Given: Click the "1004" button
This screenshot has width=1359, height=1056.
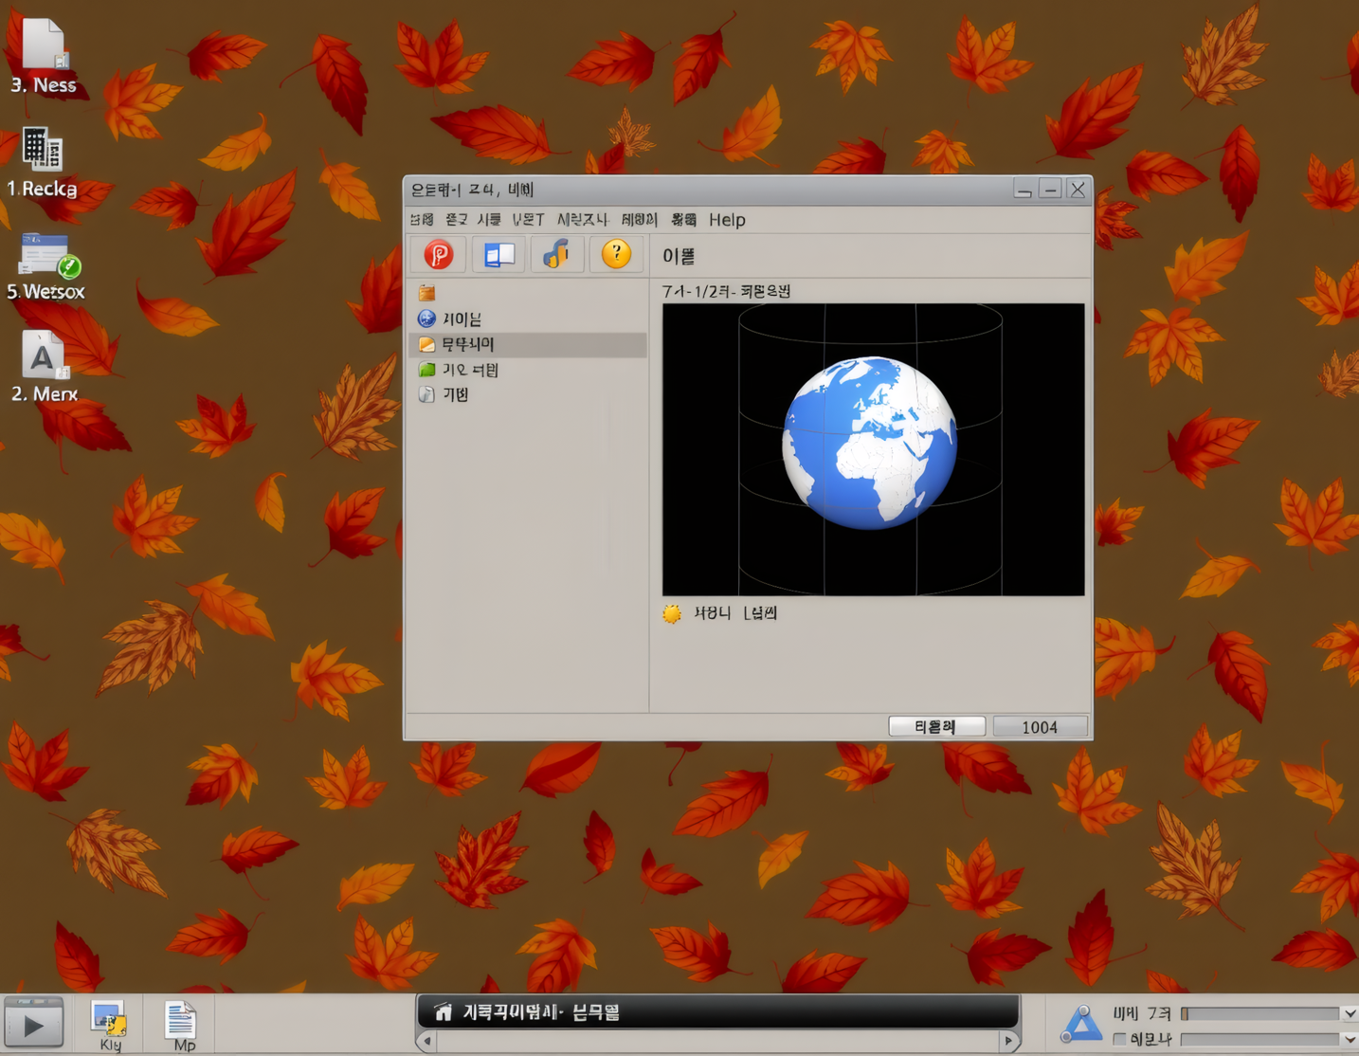Looking at the screenshot, I should pyautogui.click(x=1040, y=727).
